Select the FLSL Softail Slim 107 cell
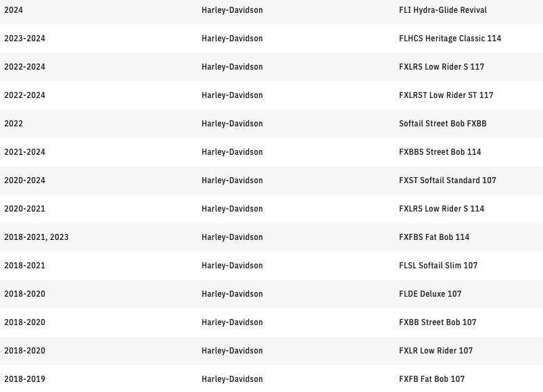Viewport: 543px width, 392px height. tap(438, 266)
